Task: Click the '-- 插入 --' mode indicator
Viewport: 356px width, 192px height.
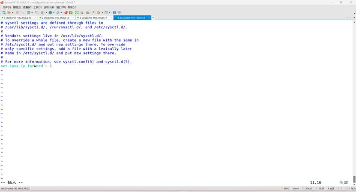Action: (x=12, y=183)
